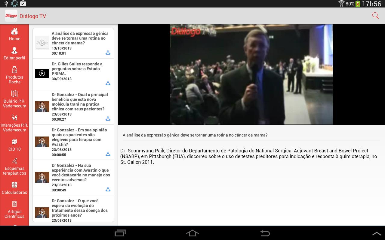Play the pacientes elegíveis thumbnail
This screenshot has height=240, width=385.
point(42,142)
